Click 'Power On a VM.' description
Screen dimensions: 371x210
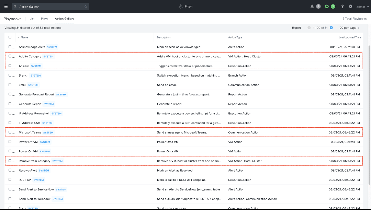click(x=168, y=151)
